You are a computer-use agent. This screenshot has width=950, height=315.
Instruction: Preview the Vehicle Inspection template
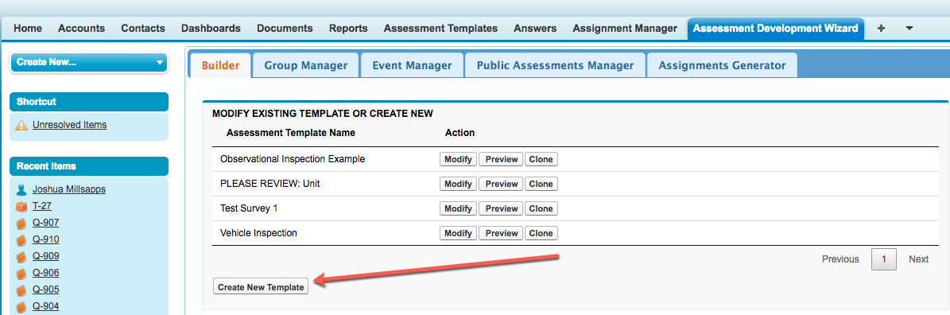[502, 233]
